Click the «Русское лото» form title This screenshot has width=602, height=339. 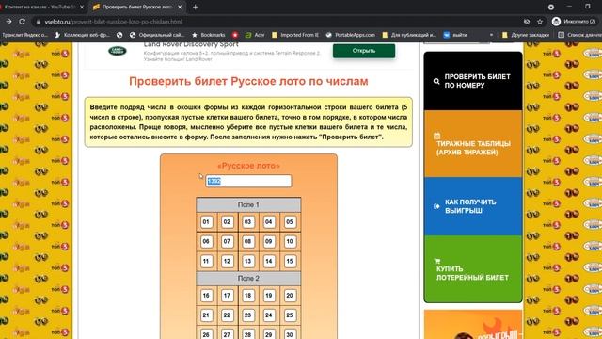point(248,166)
